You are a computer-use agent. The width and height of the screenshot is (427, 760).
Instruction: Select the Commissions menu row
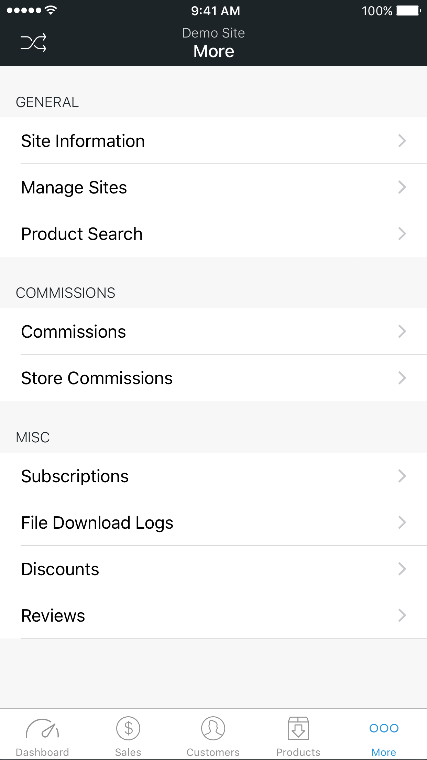[74, 332]
